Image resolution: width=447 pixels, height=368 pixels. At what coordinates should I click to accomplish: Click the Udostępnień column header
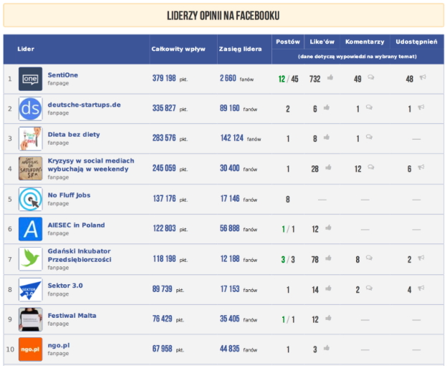[x=416, y=42]
